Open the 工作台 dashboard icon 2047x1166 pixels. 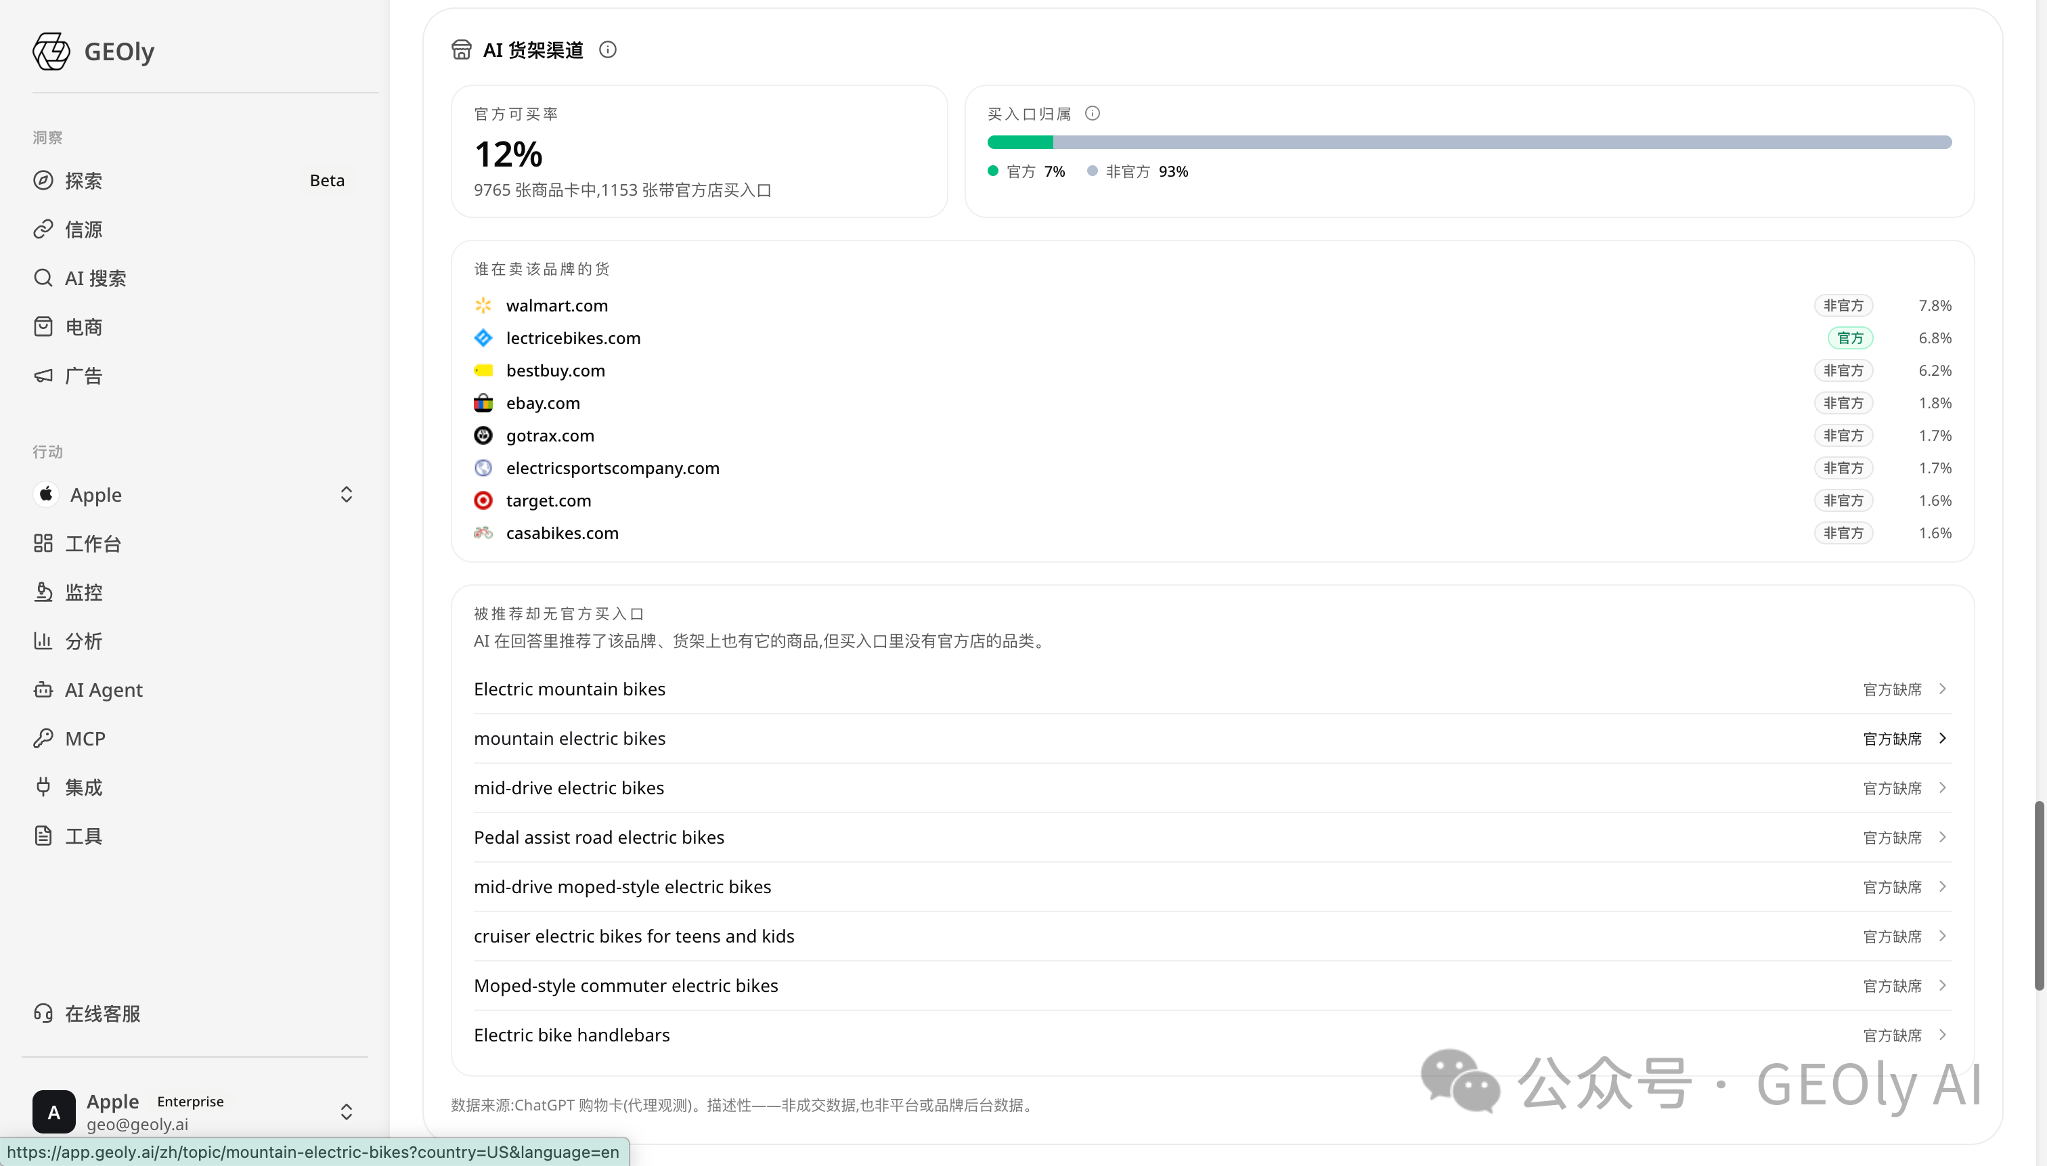coord(43,543)
